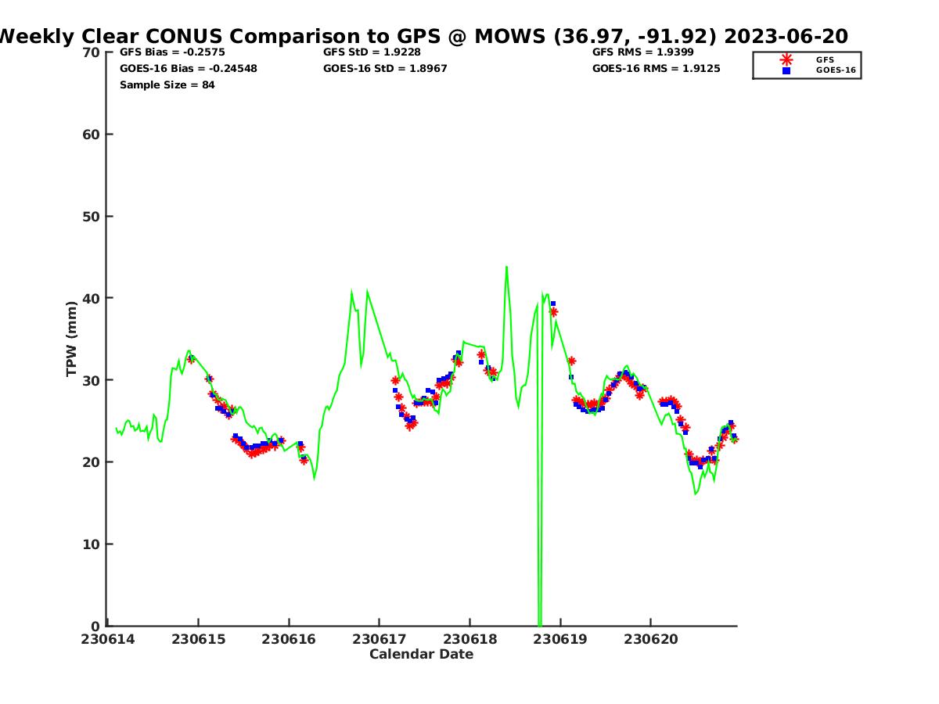Click the red GFS asterisk in legend

(786, 59)
